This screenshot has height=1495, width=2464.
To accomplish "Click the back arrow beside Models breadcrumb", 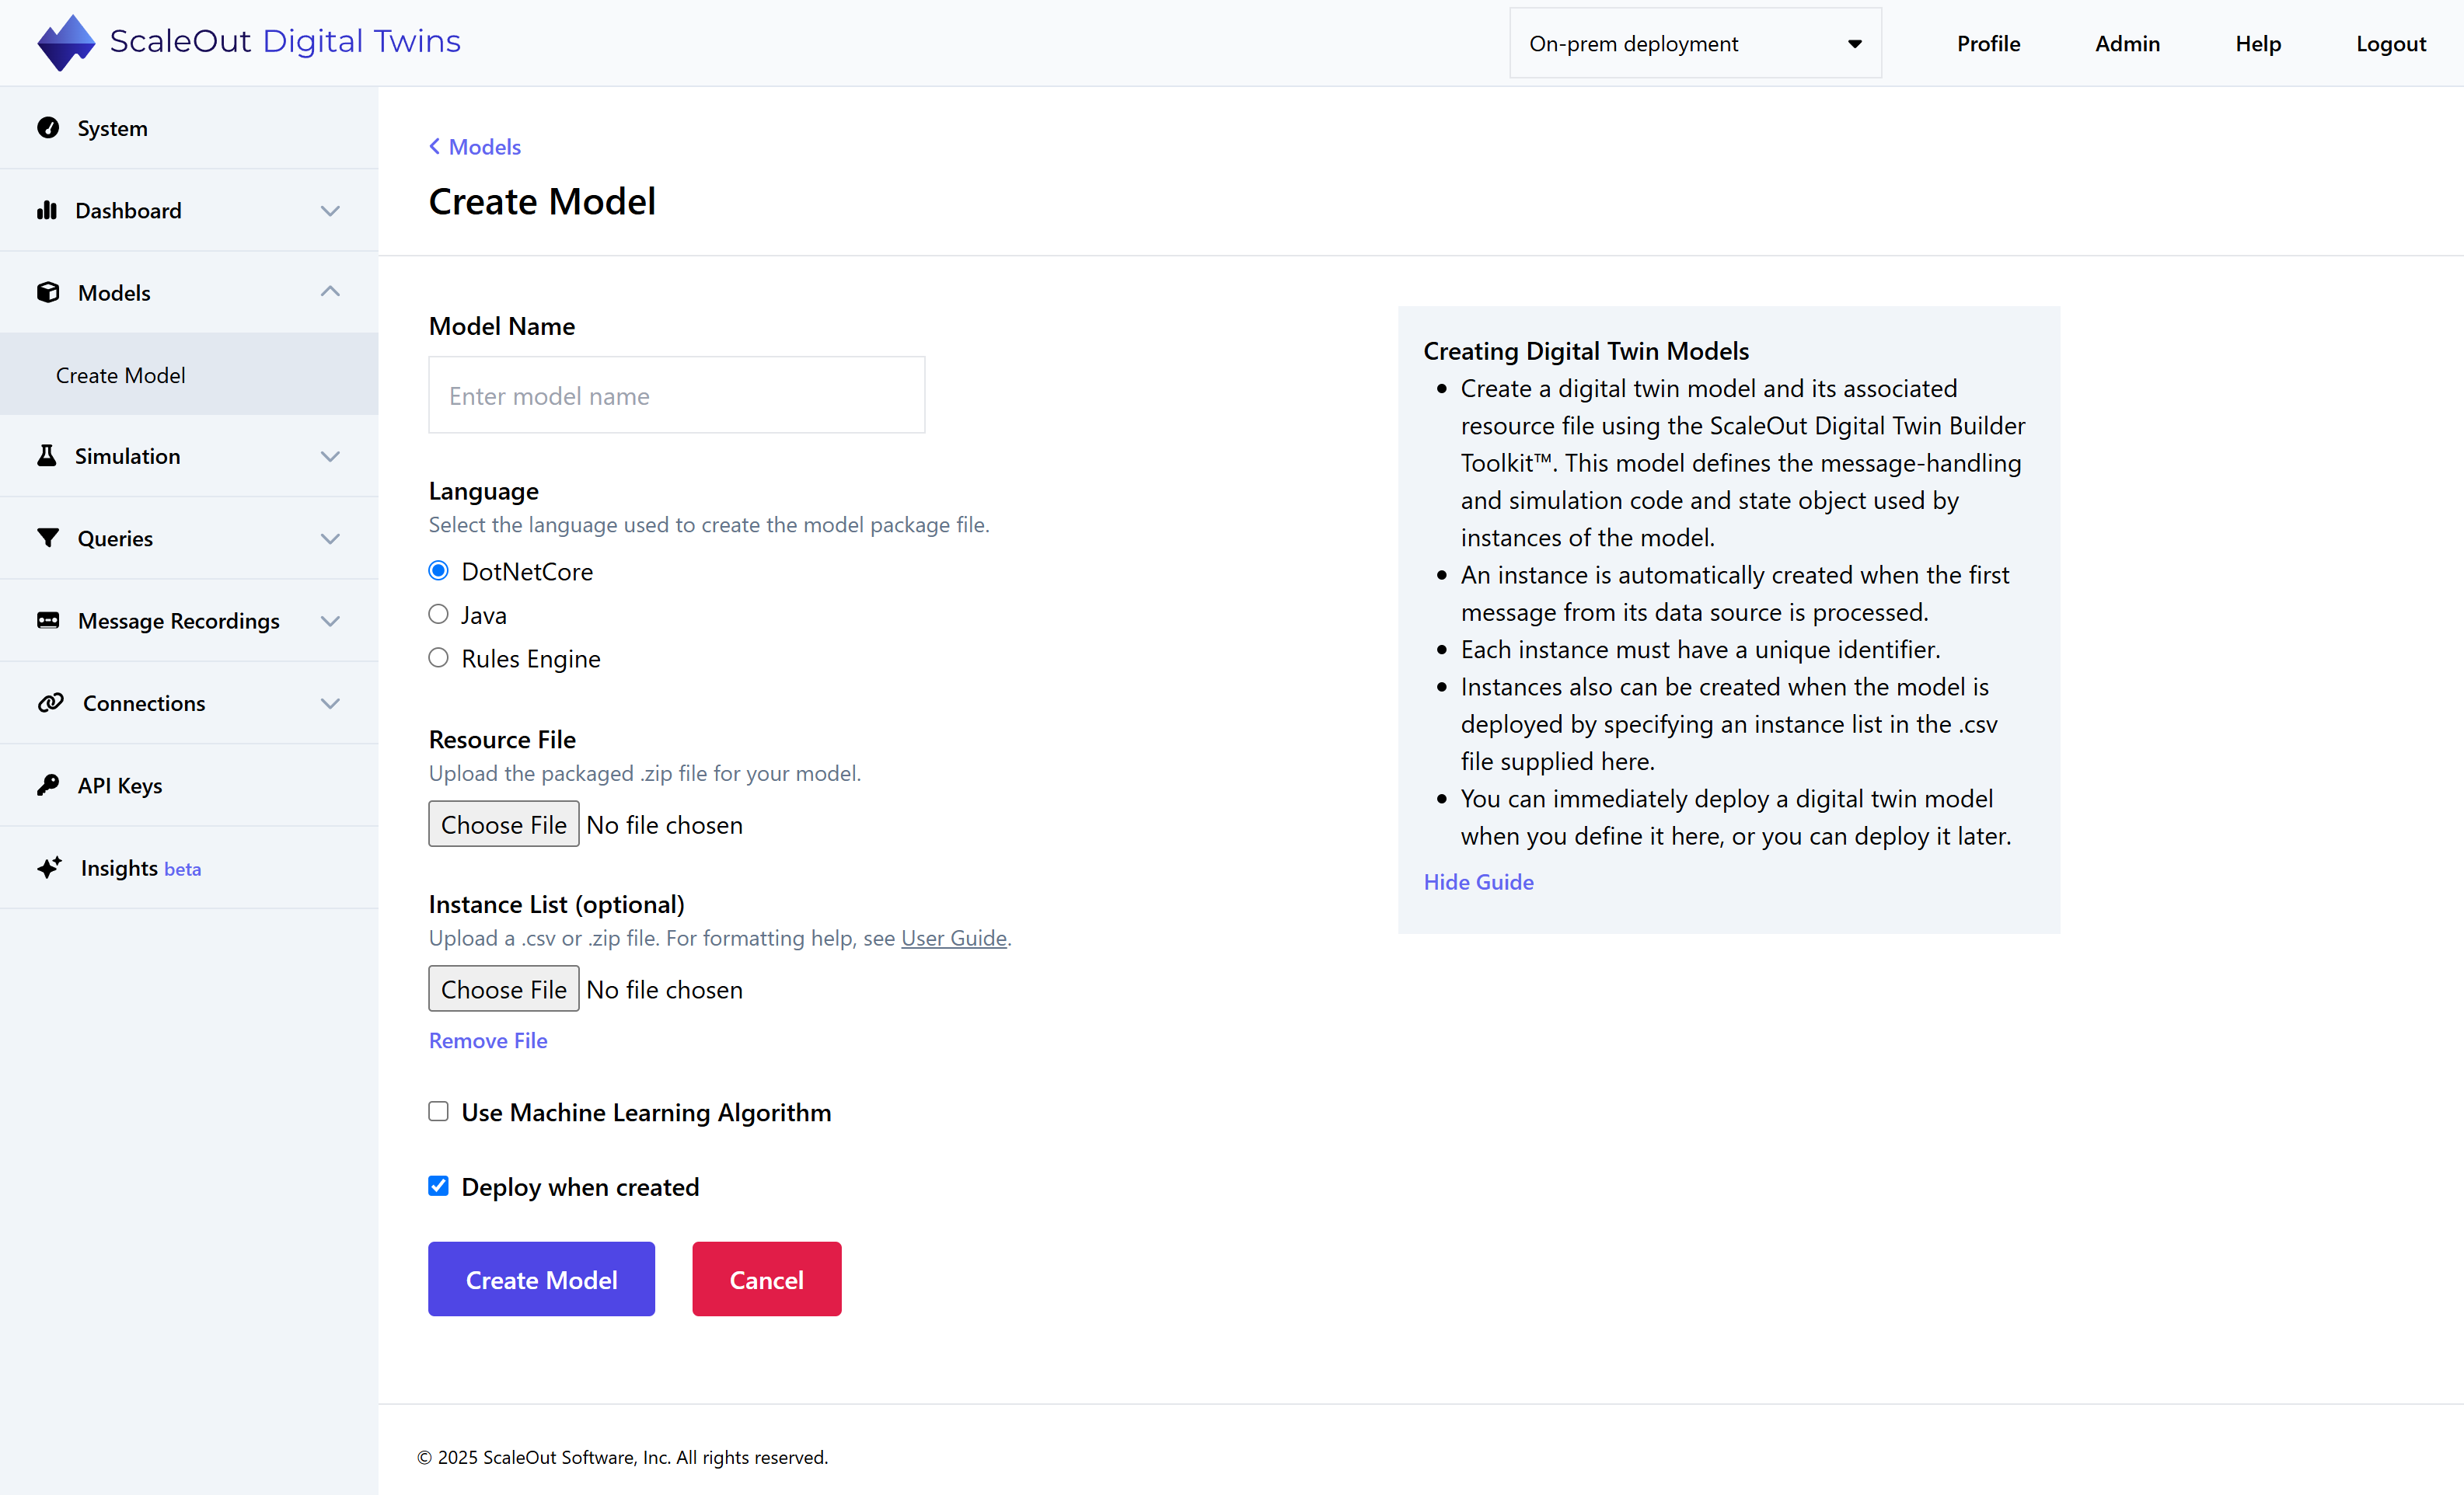I will tap(435, 147).
